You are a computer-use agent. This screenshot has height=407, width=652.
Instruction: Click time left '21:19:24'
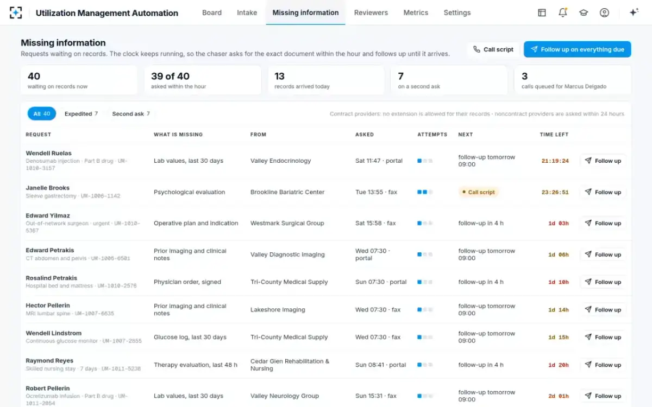tap(555, 161)
